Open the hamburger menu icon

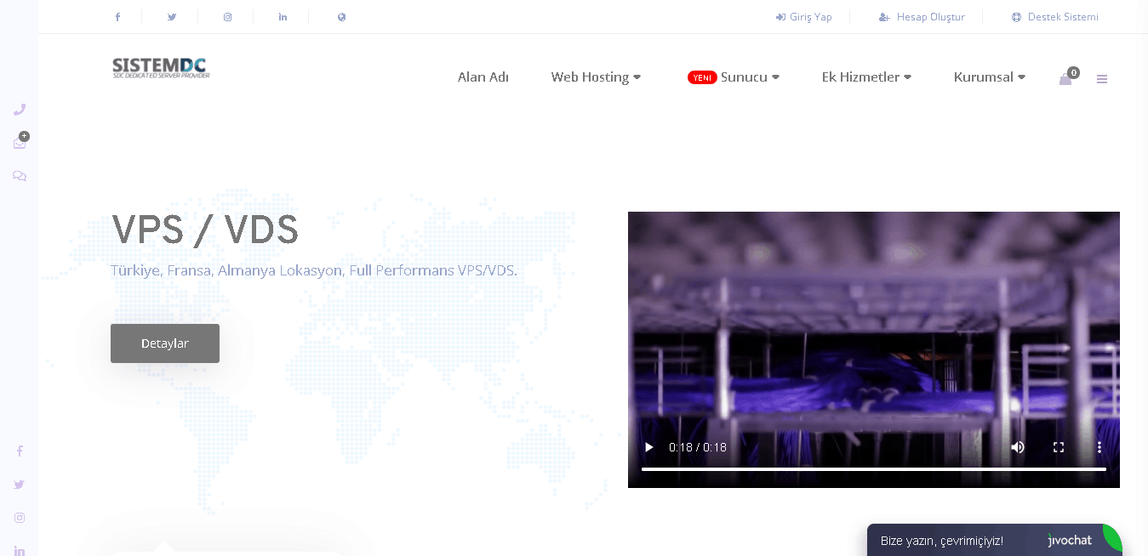(x=1102, y=79)
